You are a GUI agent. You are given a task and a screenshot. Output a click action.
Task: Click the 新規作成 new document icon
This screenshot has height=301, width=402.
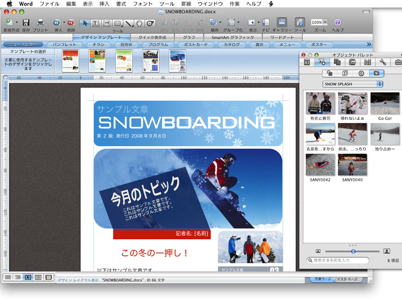click(x=10, y=23)
